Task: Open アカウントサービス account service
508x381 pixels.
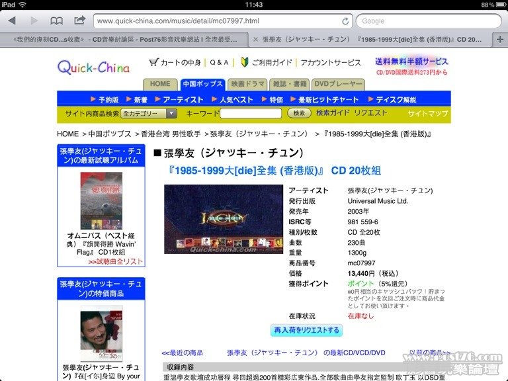Action: pyautogui.click(x=331, y=63)
